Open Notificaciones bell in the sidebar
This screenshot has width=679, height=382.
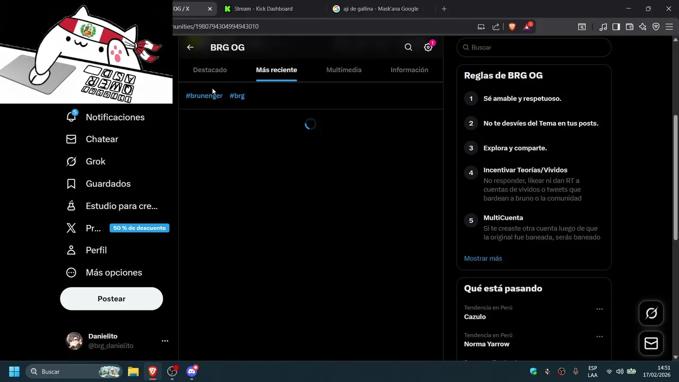pos(71,117)
